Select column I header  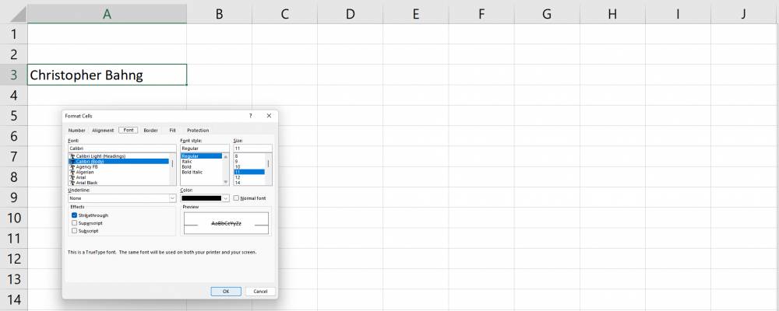point(678,14)
